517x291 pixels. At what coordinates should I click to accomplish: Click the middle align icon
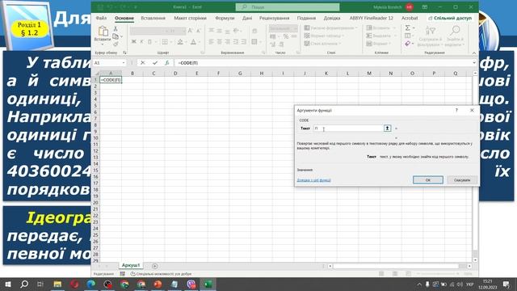click(219, 31)
